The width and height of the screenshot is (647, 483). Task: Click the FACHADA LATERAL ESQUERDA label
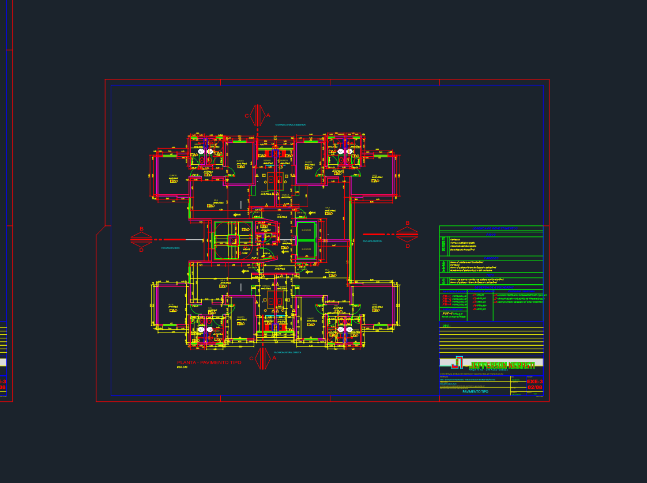291,124
